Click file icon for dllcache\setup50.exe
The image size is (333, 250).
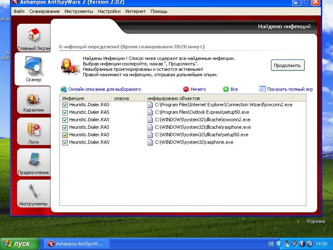coord(150,135)
